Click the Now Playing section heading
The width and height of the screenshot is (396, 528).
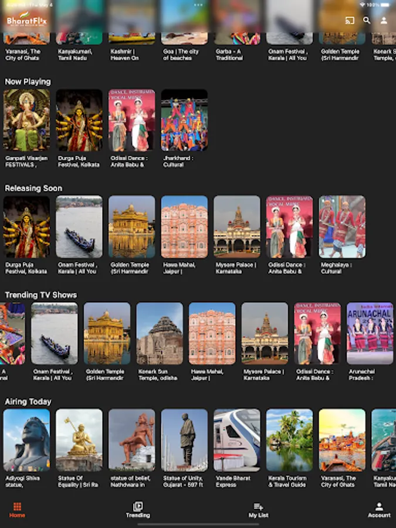[x=28, y=82]
